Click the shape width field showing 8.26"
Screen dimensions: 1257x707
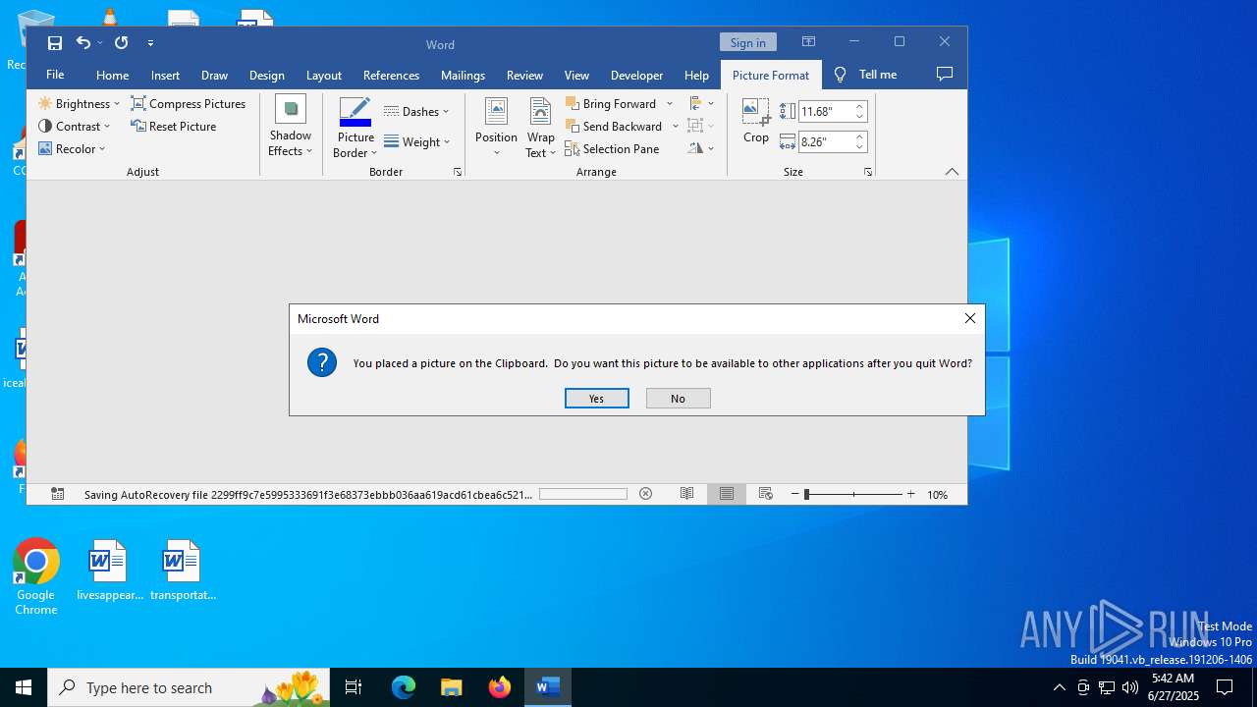point(825,141)
